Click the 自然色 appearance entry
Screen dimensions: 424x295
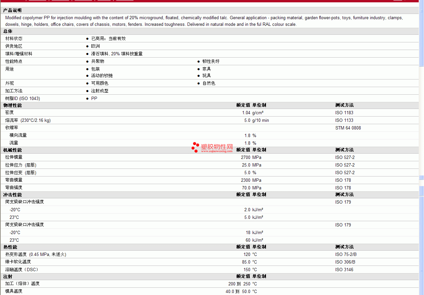(x=209, y=83)
